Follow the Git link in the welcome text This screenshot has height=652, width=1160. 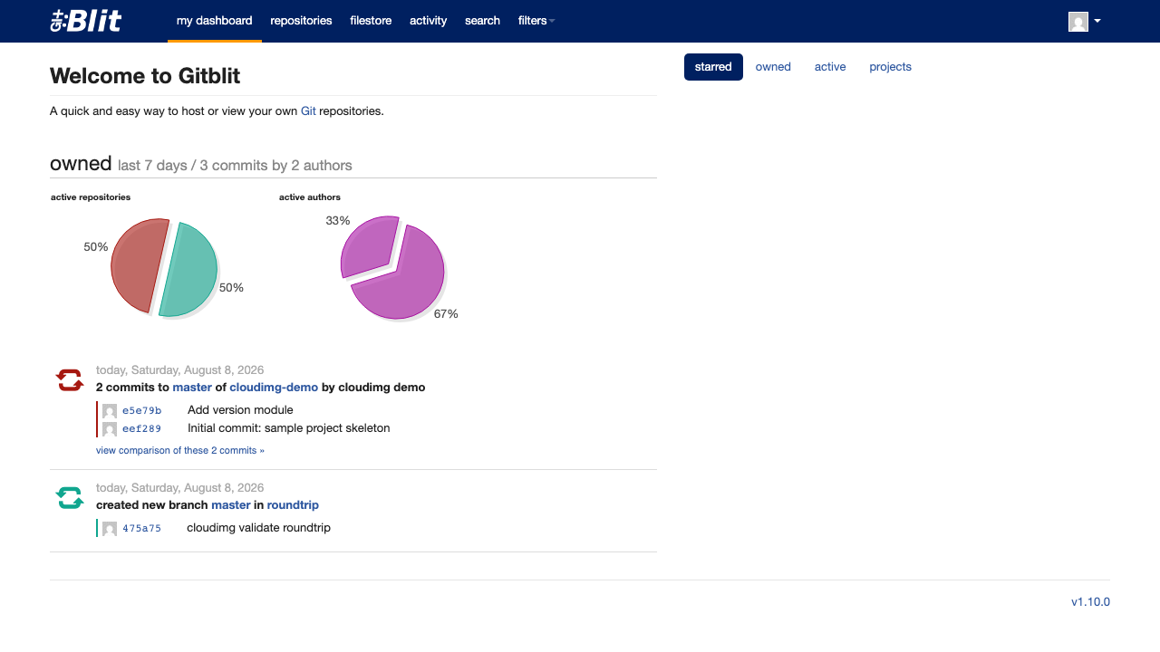point(308,111)
